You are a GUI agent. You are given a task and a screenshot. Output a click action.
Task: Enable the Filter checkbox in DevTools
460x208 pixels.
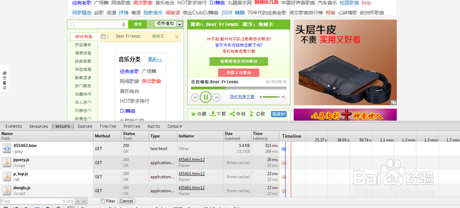tap(103, 201)
